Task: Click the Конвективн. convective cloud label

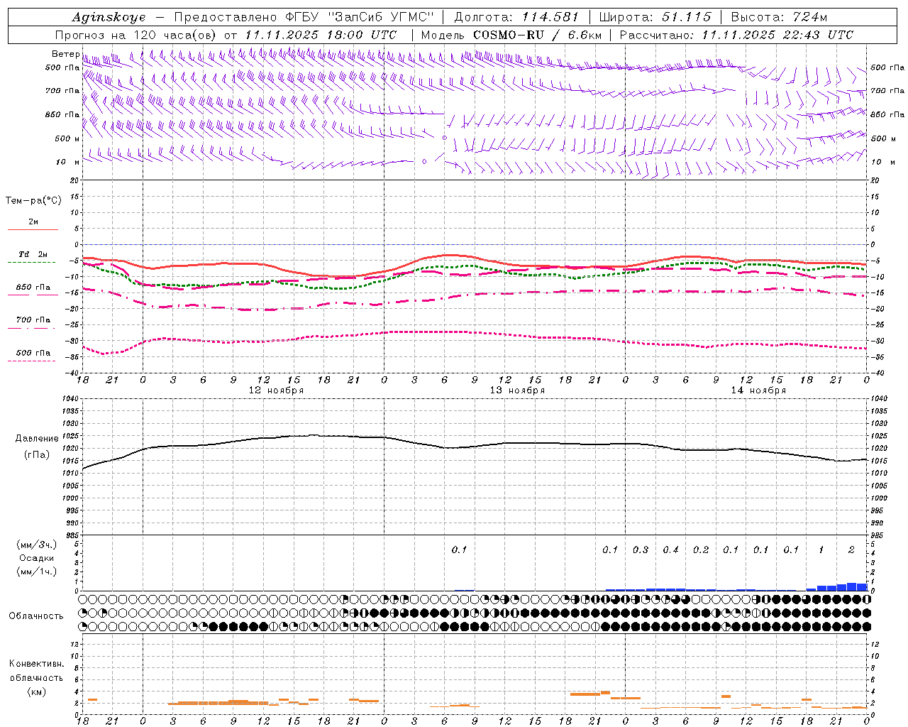Action: pos(36,664)
